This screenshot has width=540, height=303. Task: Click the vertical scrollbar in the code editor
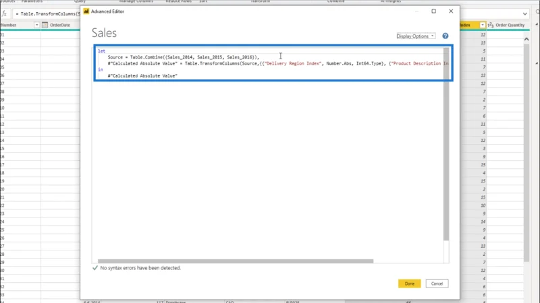pos(446,143)
